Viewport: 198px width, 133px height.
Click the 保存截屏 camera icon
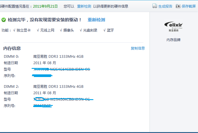coord(178,6)
